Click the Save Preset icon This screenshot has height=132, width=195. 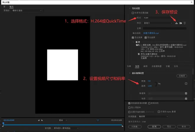coord(176,23)
